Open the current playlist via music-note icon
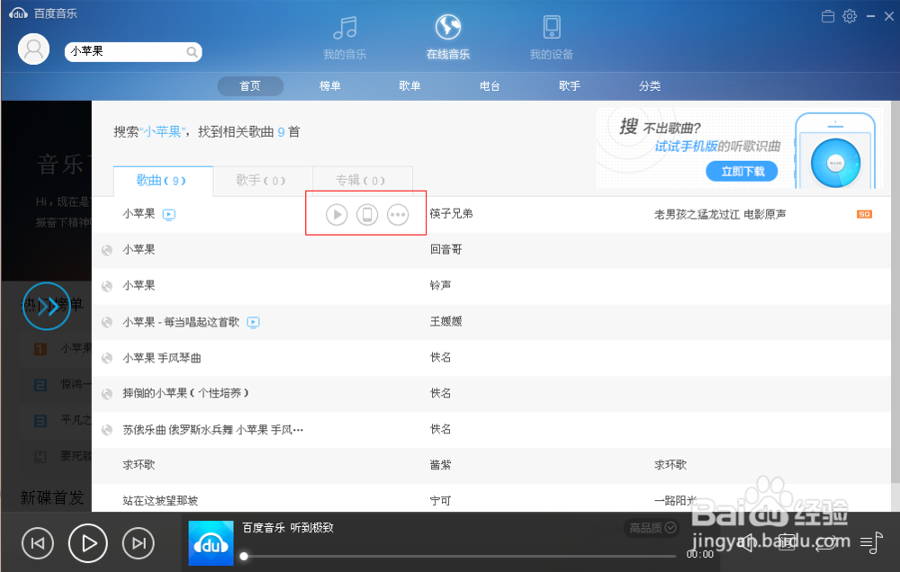The image size is (900, 572). point(869,542)
